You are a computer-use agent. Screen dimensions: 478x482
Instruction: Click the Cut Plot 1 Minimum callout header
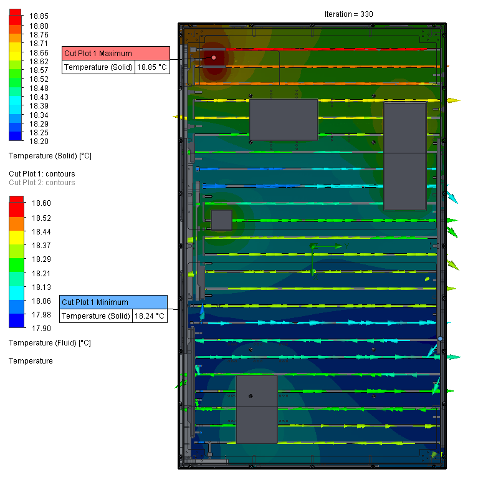(x=113, y=302)
